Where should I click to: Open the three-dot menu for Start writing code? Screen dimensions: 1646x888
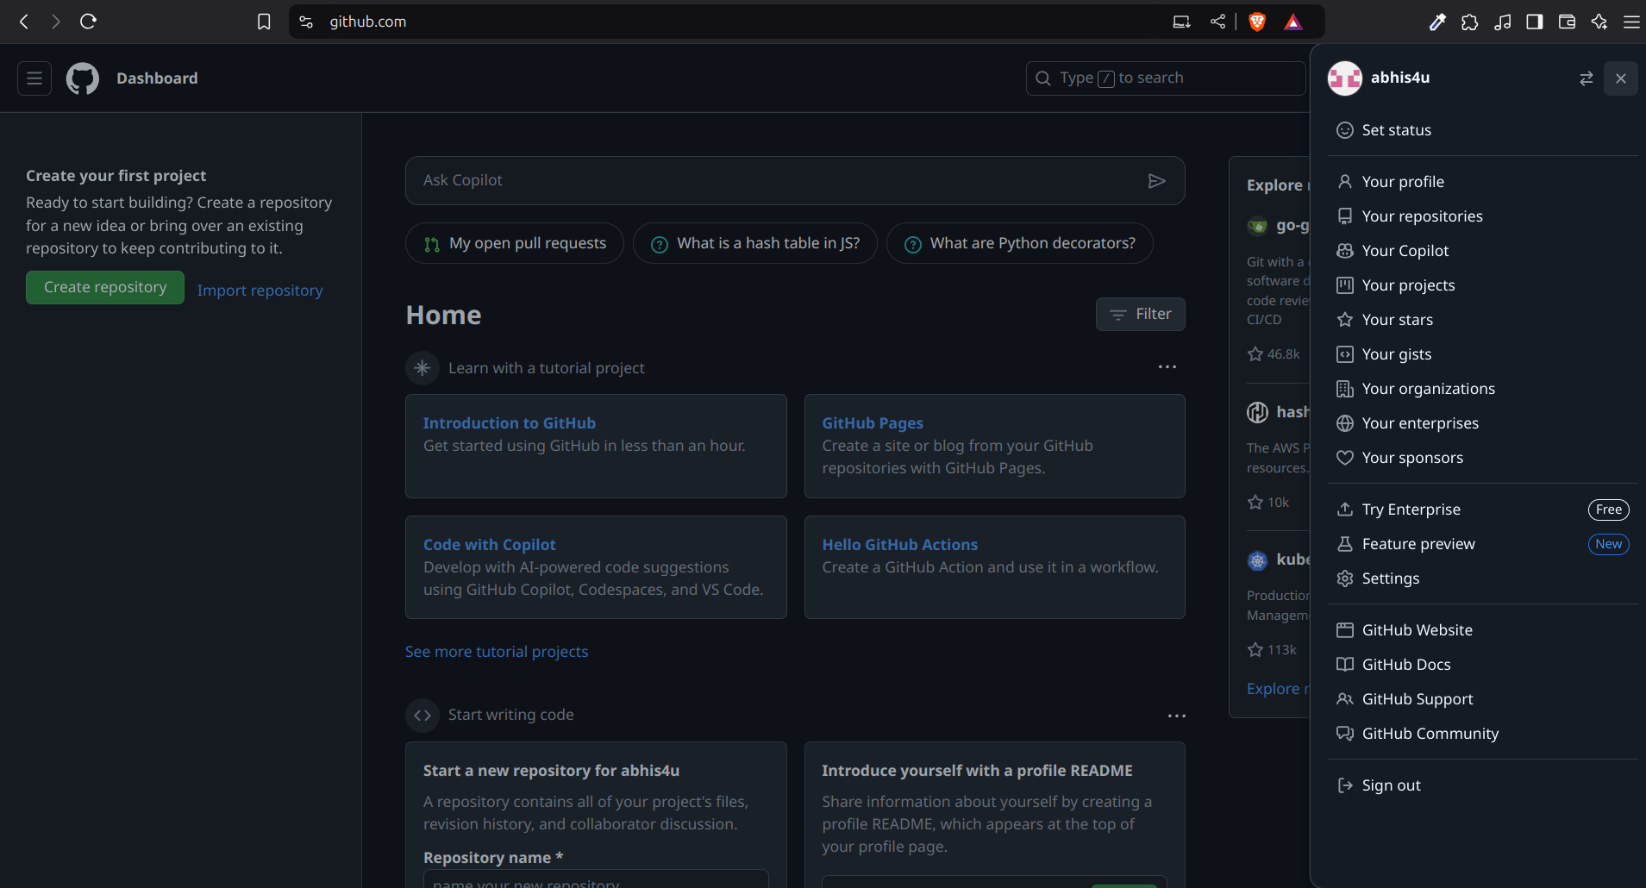tap(1177, 716)
